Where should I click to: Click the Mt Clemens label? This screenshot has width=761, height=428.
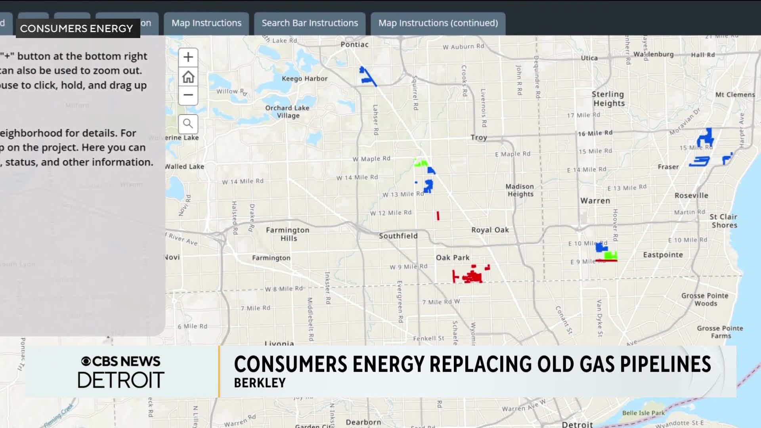pyautogui.click(x=735, y=94)
